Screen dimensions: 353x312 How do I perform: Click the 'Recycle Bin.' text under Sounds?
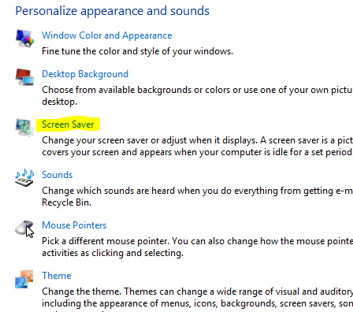(66, 202)
